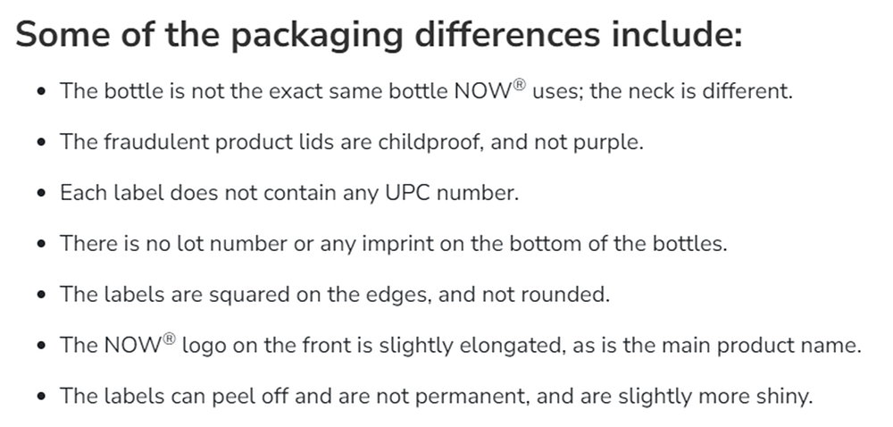Click the registered trademark symbol in the logo sentence
Viewport: 893px width, 427px height.
click(x=169, y=339)
